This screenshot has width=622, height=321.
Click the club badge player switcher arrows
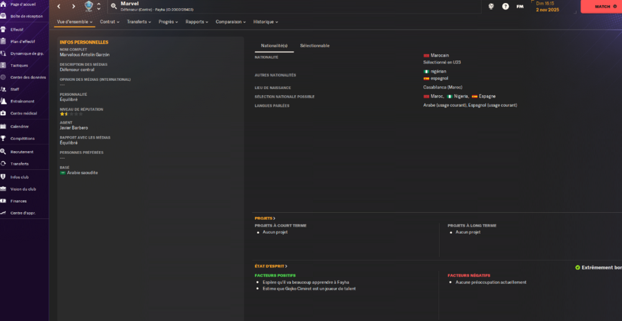click(98, 7)
